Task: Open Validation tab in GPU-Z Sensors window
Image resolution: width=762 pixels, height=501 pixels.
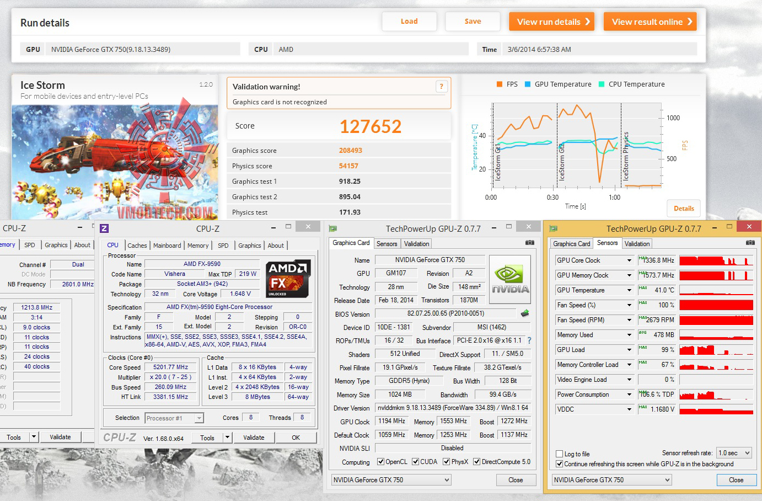Action: [637, 243]
